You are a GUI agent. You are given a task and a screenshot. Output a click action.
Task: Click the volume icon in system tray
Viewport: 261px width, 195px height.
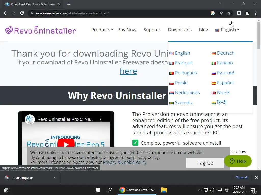(212, 190)
